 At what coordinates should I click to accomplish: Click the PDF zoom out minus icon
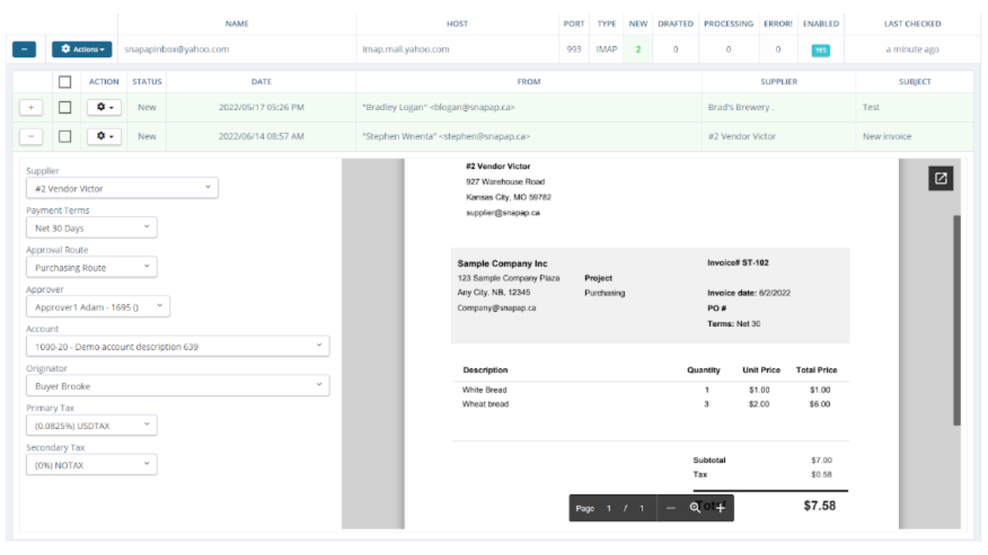click(671, 508)
